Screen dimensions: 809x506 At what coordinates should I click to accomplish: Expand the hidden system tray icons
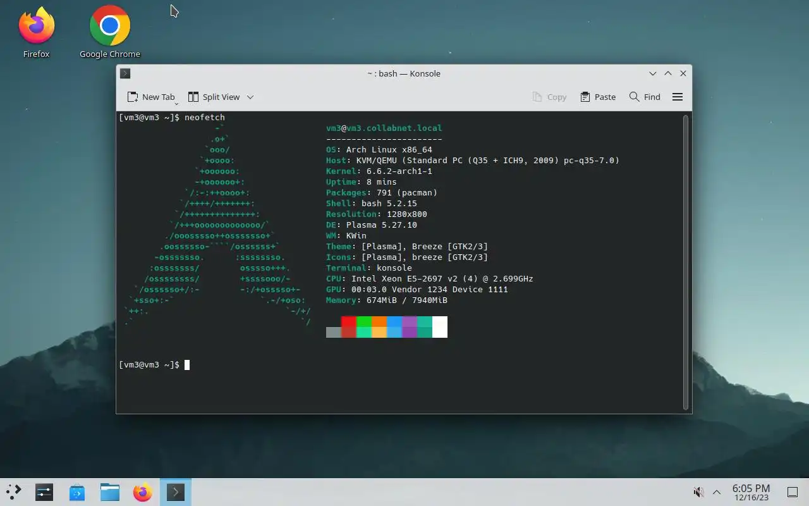pyautogui.click(x=717, y=492)
